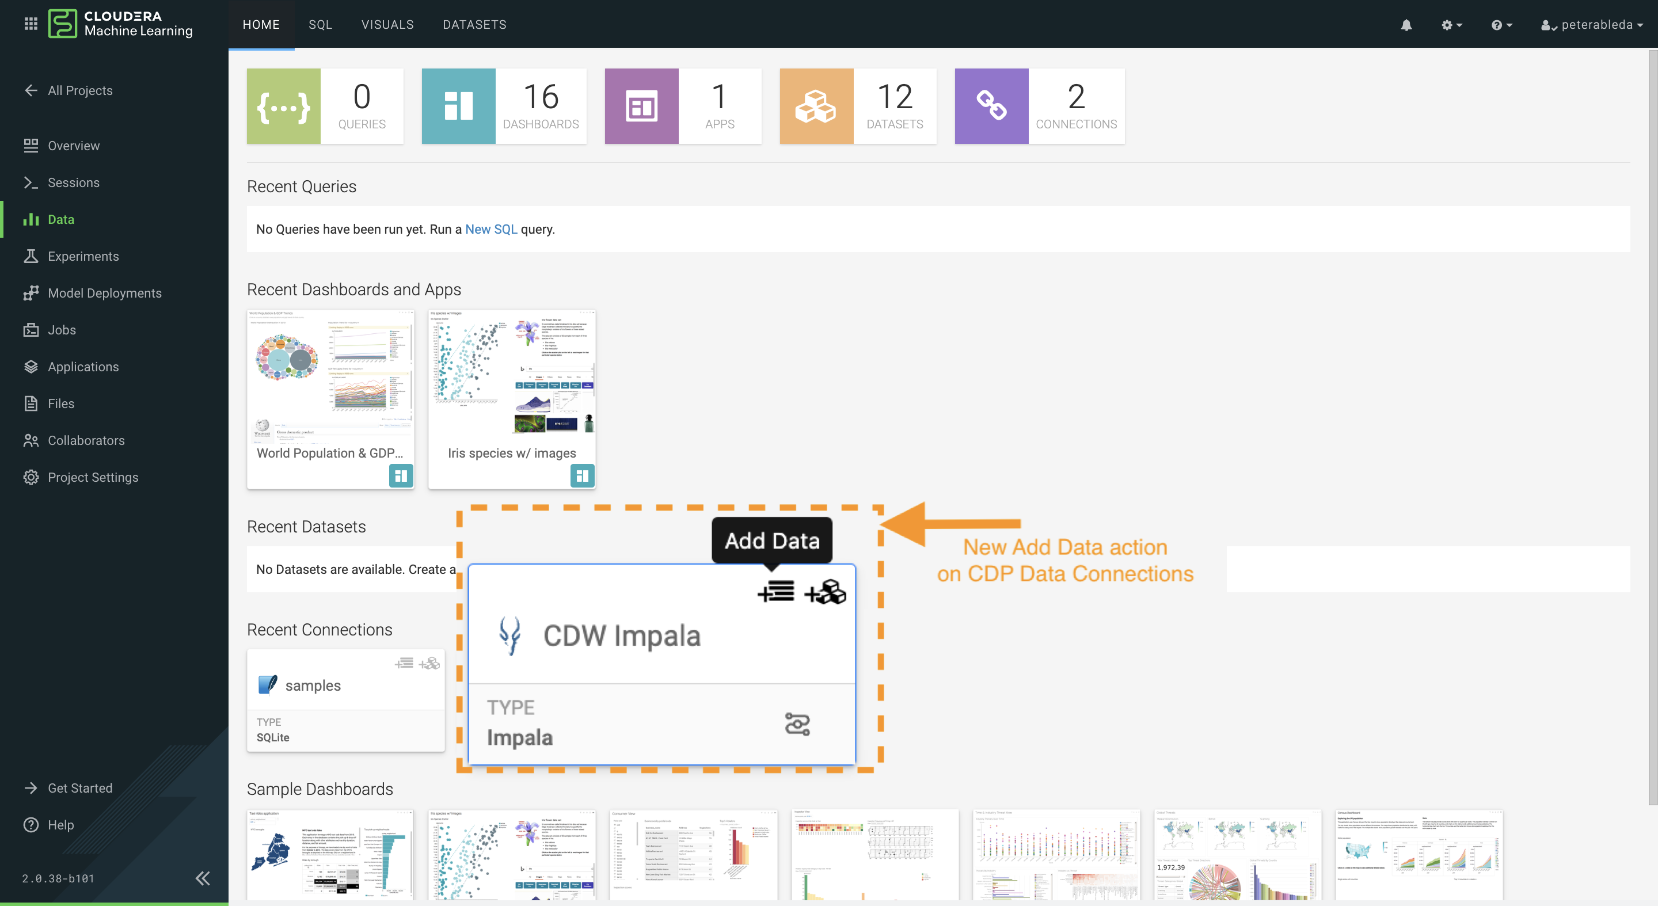Open the settings gear dropdown
This screenshot has height=906, width=1658.
coord(1451,24)
